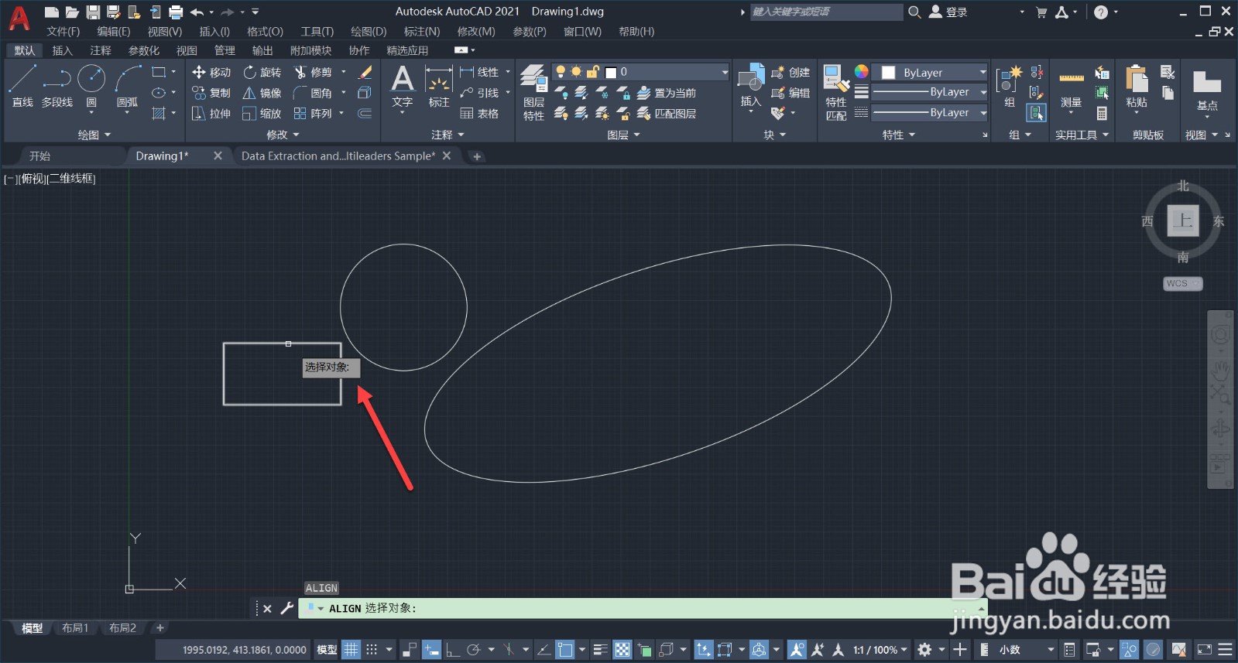Click the Mirror (镜像) tool
1238x663 pixels.
pyautogui.click(x=262, y=93)
